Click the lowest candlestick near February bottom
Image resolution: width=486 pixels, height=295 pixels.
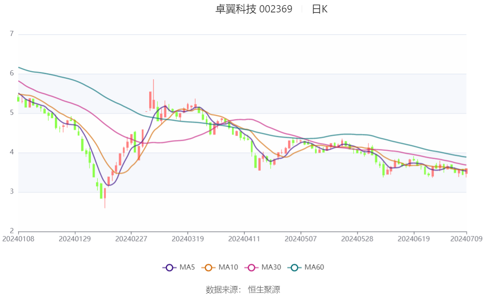coord(105,198)
